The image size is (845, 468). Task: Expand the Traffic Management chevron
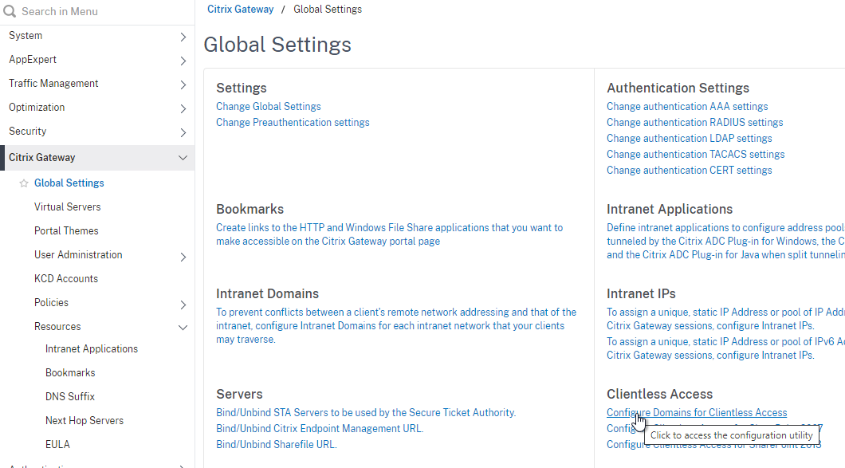coord(183,85)
